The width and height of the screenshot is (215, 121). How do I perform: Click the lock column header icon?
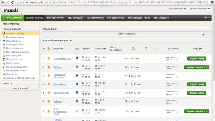point(146,48)
